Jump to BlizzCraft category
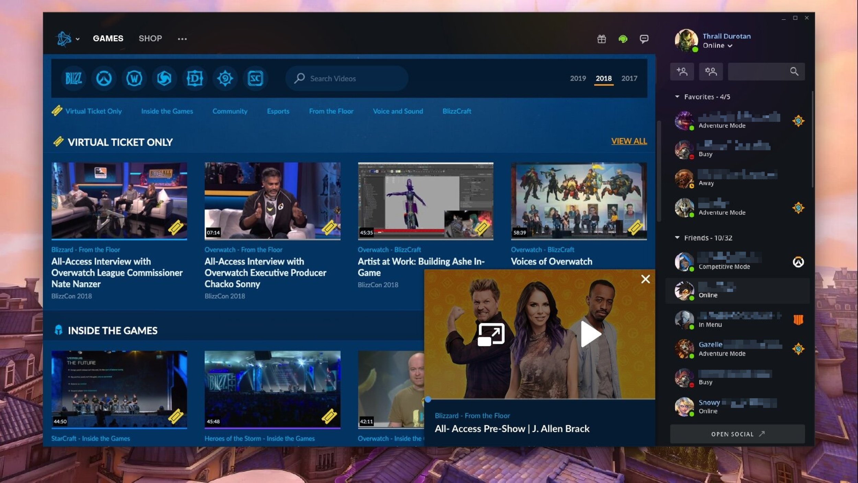 [456, 111]
